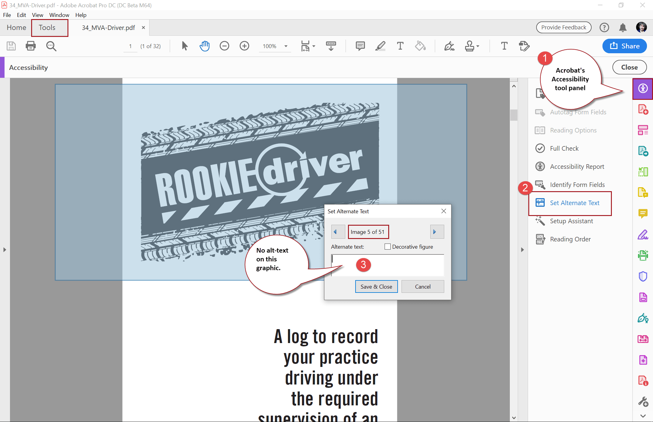Click Save & Close in the dialog

pos(376,286)
